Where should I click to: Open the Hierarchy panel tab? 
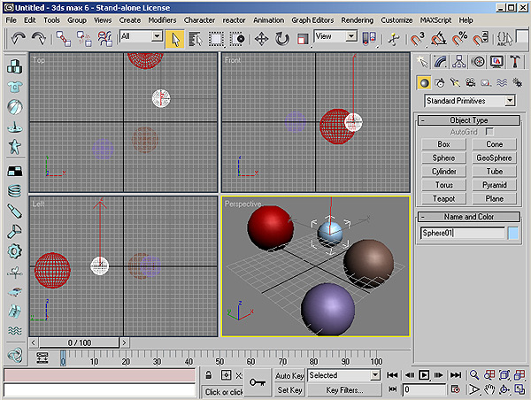point(460,61)
